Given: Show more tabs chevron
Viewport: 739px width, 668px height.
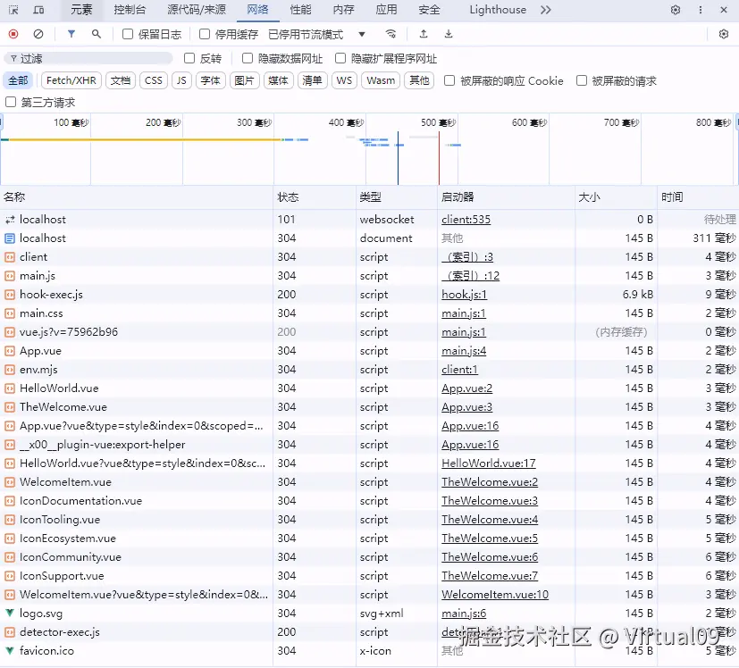Looking at the screenshot, I should [545, 10].
